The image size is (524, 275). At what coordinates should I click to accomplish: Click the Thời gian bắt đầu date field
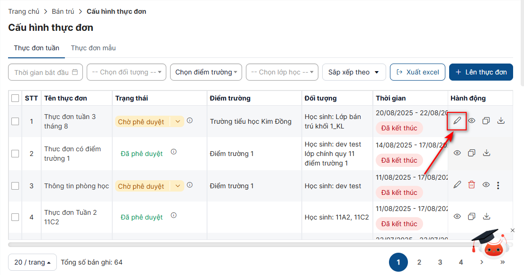45,72
